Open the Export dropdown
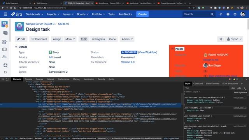Viewport: 249px width, 140px height. coord(234,39)
